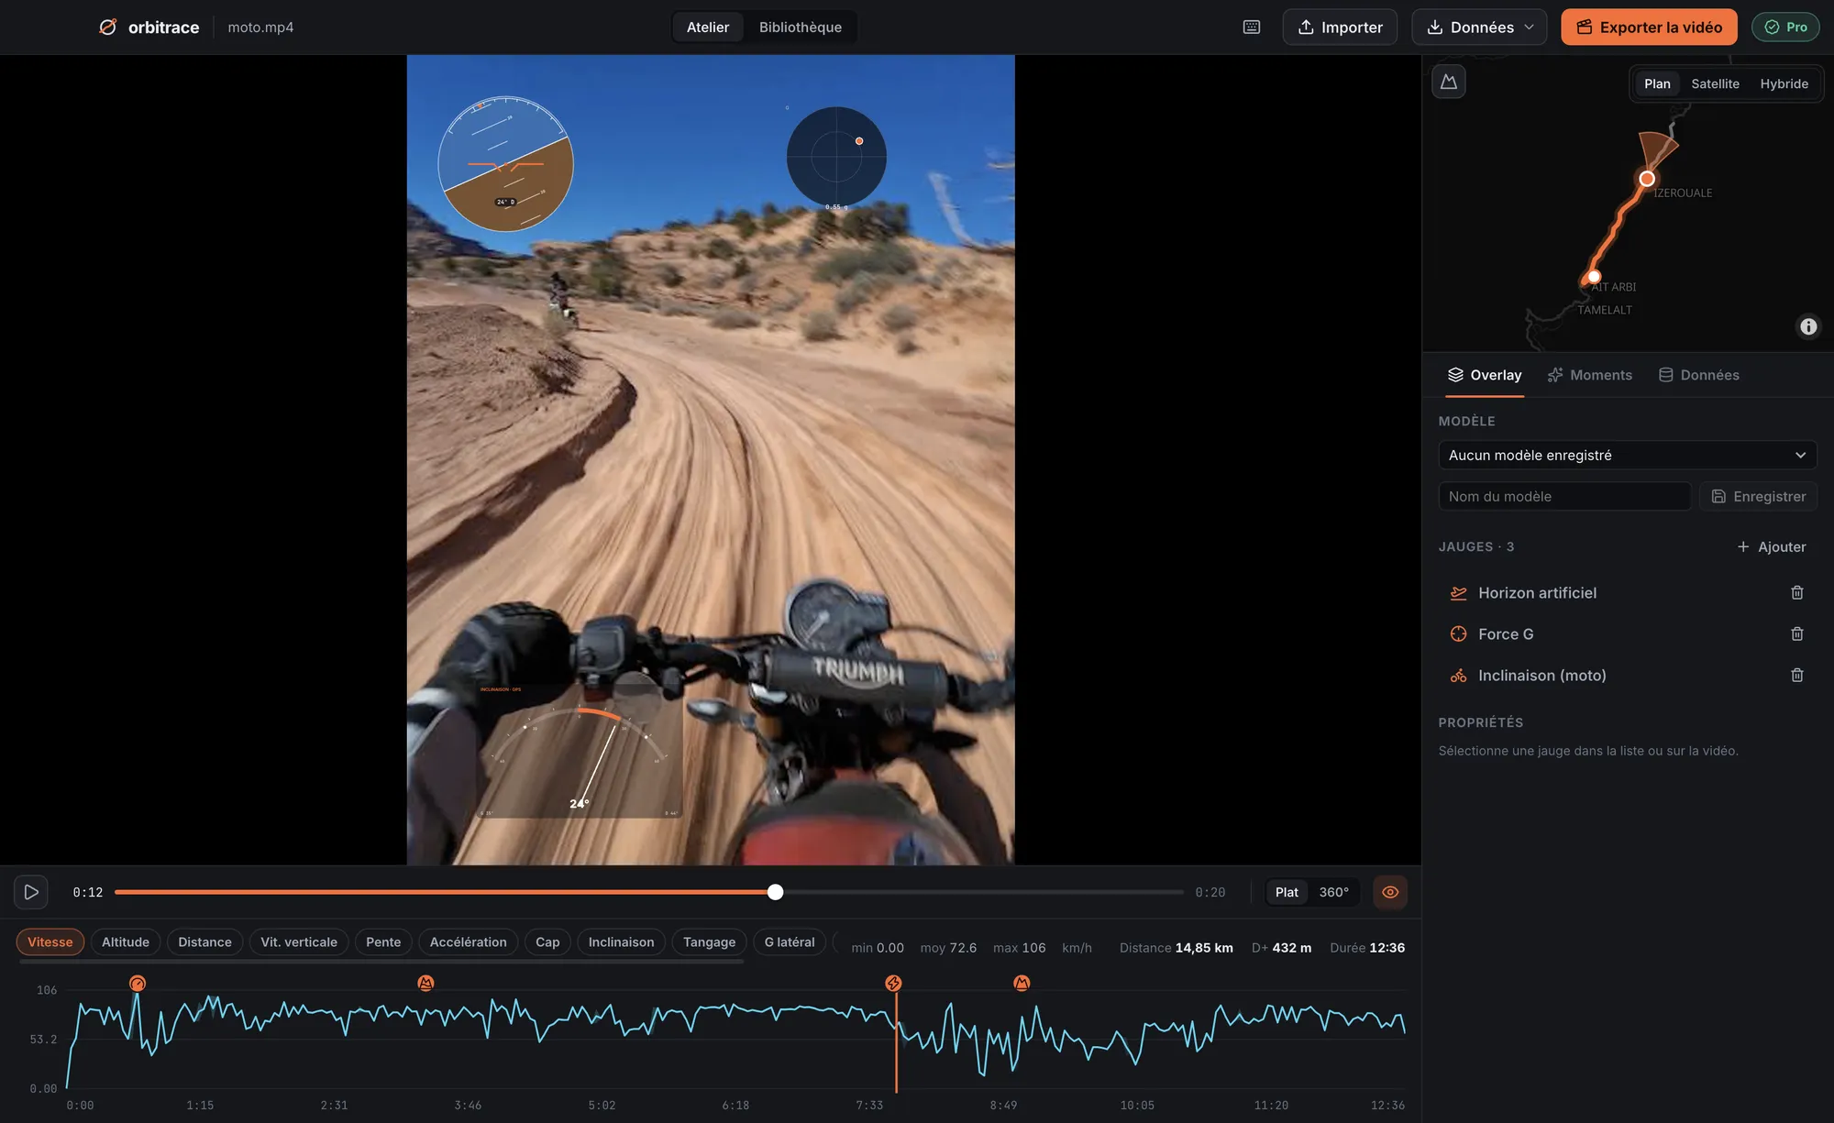Select the Vitesse metric chip

point(50,941)
